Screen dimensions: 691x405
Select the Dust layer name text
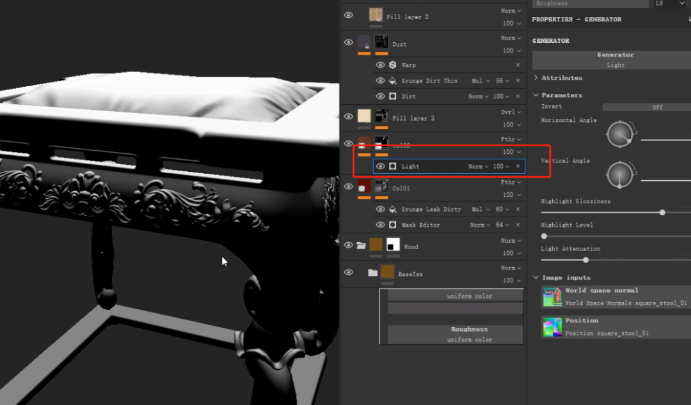(399, 44)
